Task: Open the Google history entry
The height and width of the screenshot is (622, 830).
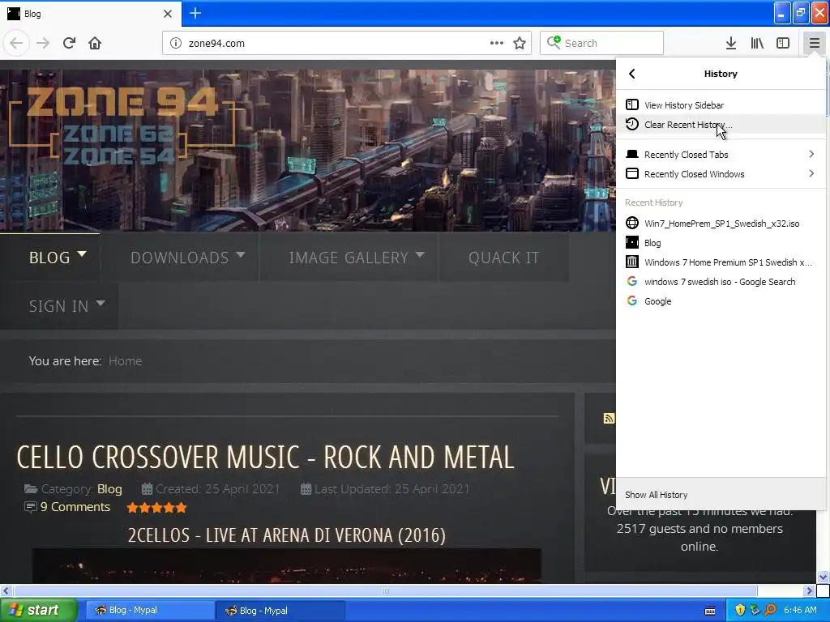Action: (721, 301)
